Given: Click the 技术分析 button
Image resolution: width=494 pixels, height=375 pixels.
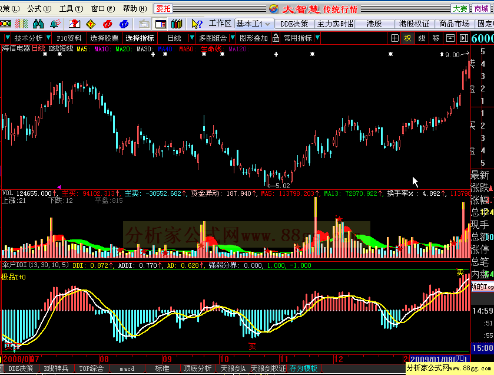Looking at the screenshot, I should [28, 38].
